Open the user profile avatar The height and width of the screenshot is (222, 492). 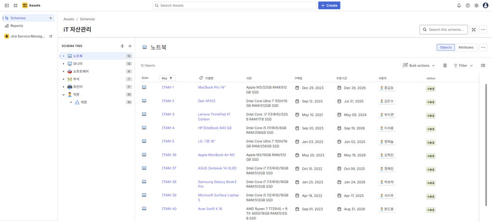(485, 5)
